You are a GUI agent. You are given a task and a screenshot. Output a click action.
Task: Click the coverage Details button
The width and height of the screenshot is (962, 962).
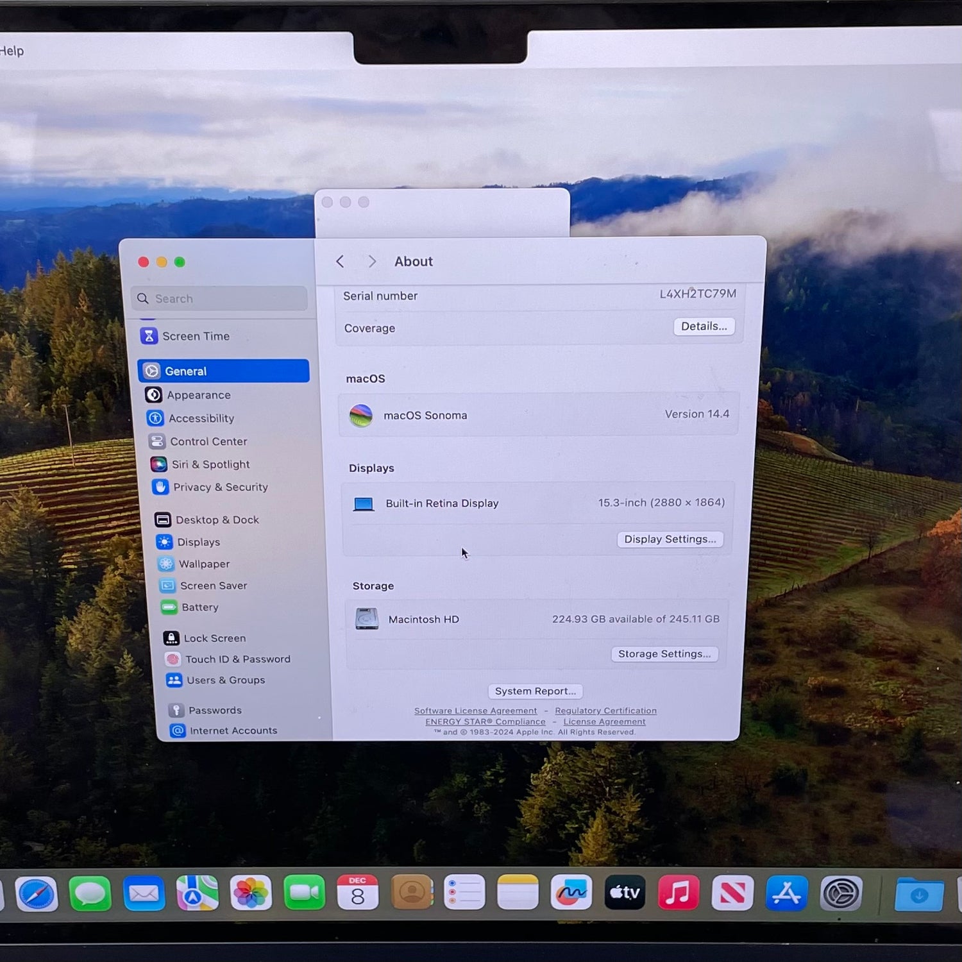pyautogui.click(x=704, y=326)
